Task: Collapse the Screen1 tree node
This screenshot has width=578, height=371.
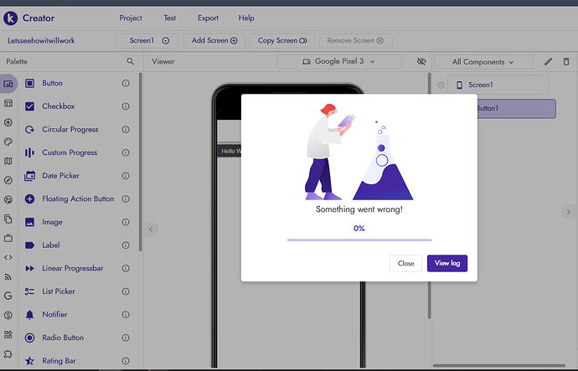Action: click(441, 85)
